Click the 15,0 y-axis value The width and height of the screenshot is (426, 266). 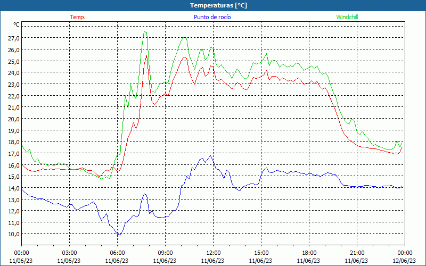tap(14, 177)
